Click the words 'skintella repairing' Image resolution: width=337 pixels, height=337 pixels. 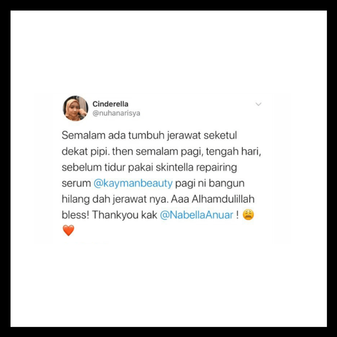(x=196, y=168)
